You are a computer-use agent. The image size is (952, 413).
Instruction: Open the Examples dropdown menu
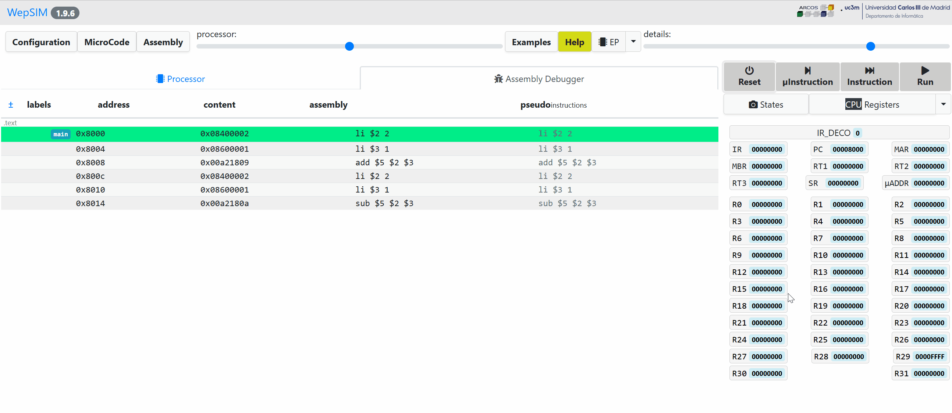[531, 42]
